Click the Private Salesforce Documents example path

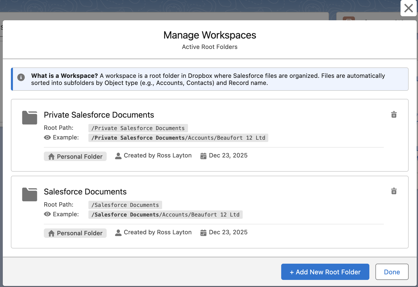(178, 138)
